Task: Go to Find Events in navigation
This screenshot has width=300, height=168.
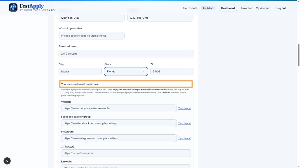Action: [x=190, y=8]
